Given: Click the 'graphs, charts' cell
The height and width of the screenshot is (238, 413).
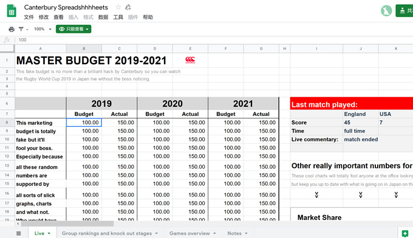Looking at the screenshot, I should [40, 203].
